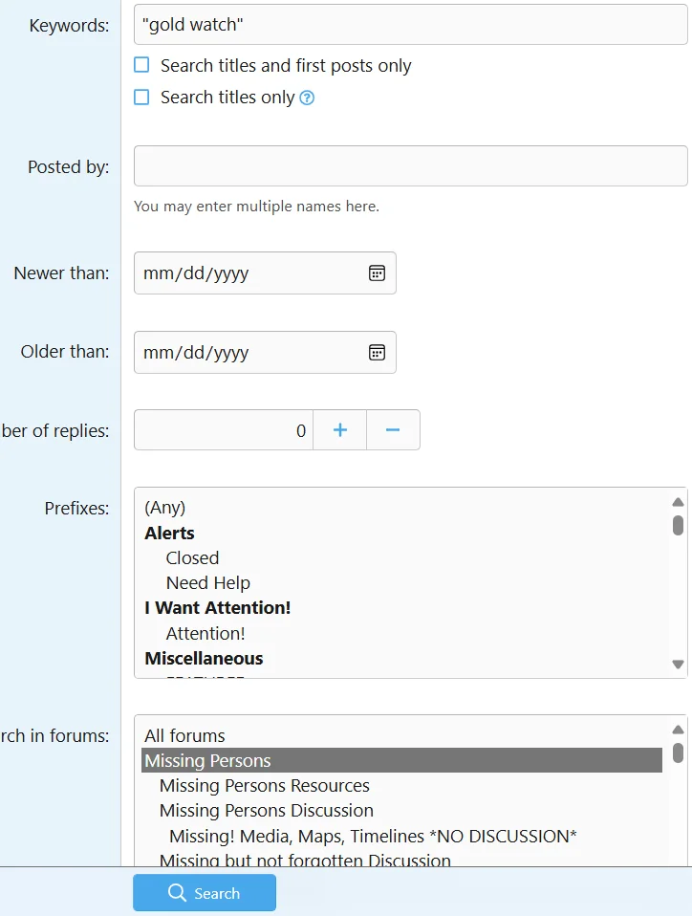This screenshot has width=692, height=916.
Task: Click the Keywords text field
Action: [410, 25]
